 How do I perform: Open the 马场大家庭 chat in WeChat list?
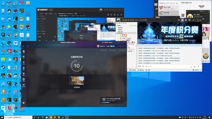[169, 13]
